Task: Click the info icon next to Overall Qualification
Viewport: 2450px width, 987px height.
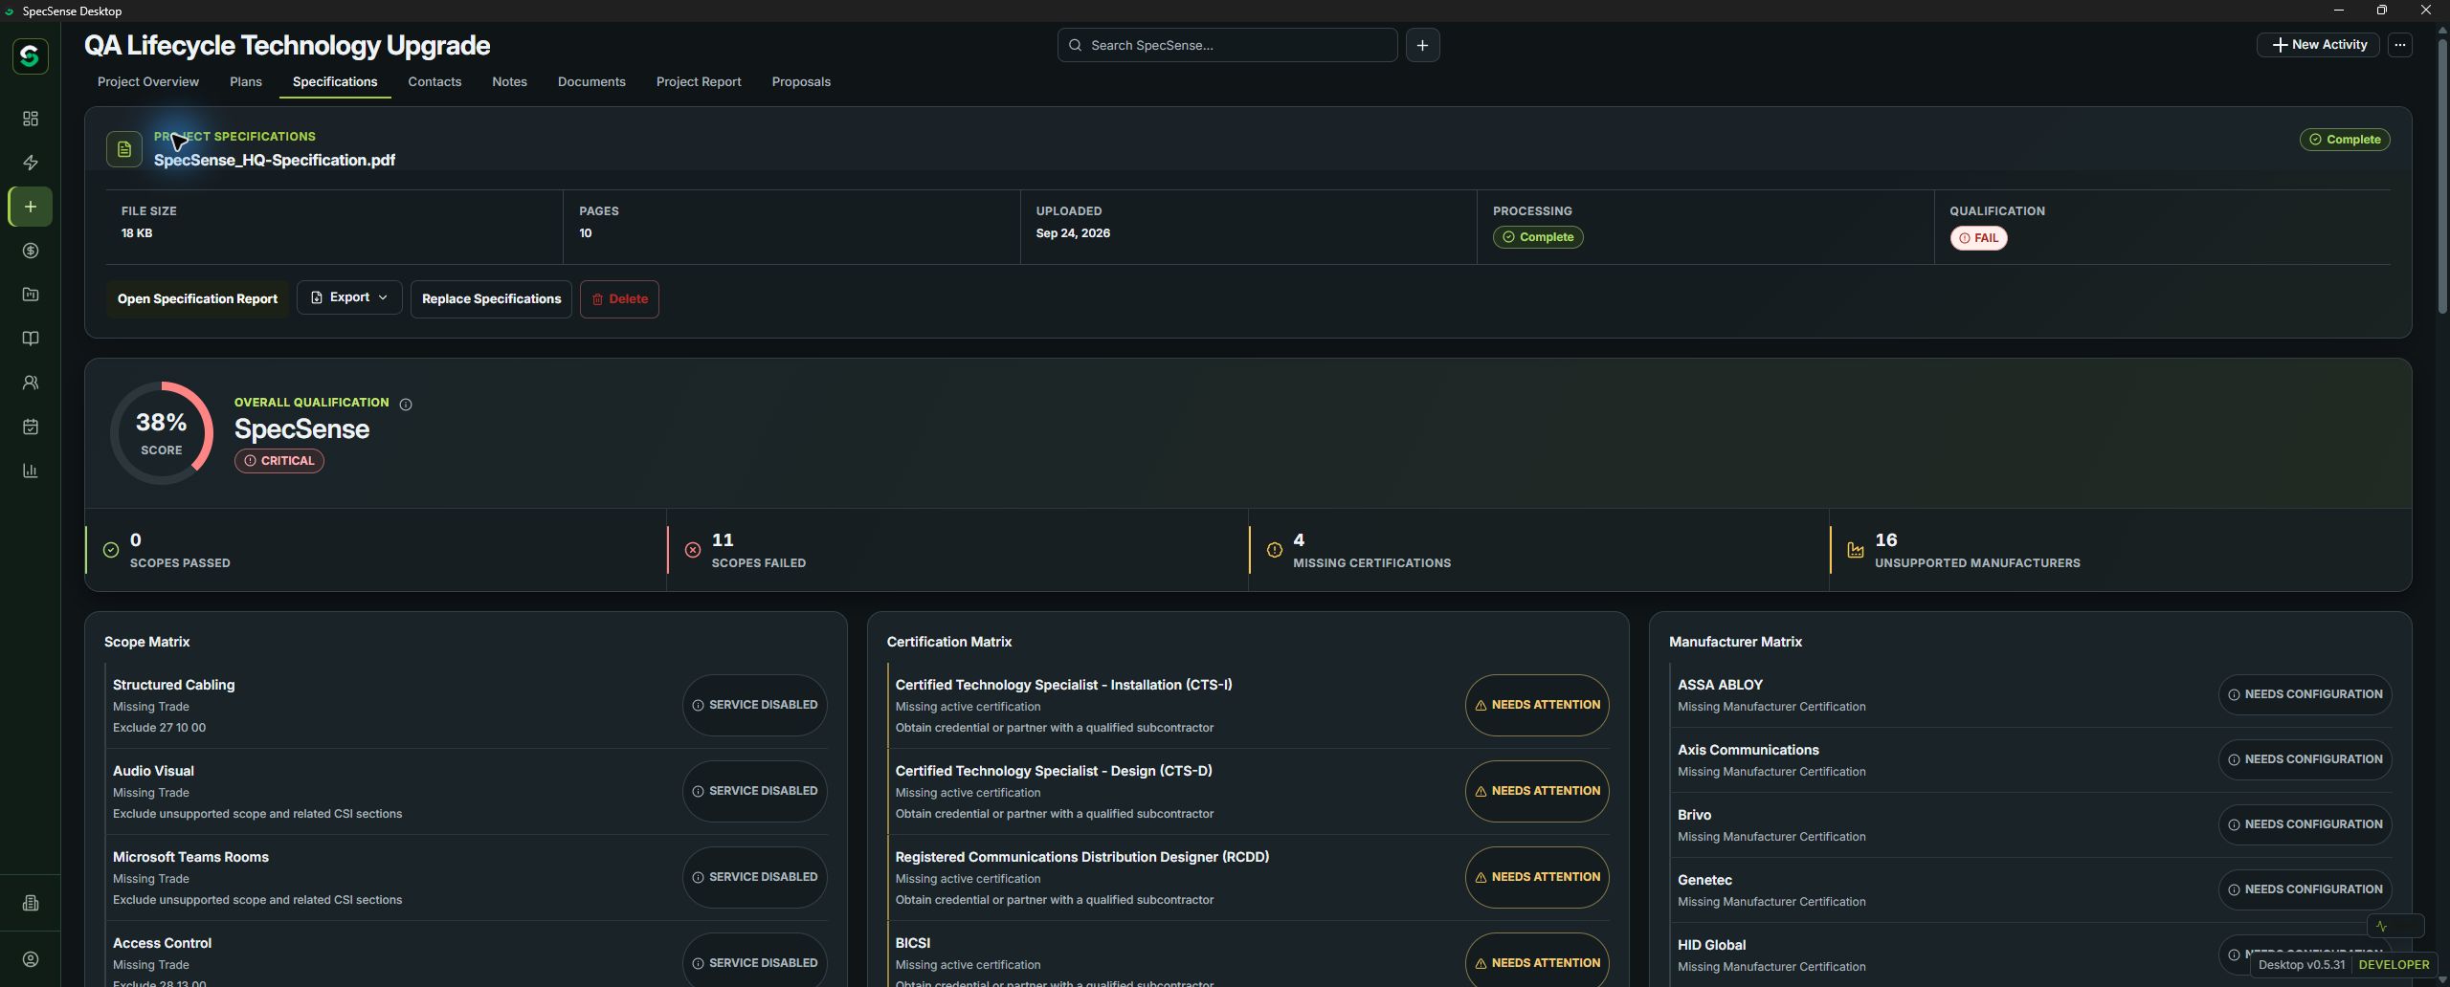Action: tap(406, 405)
